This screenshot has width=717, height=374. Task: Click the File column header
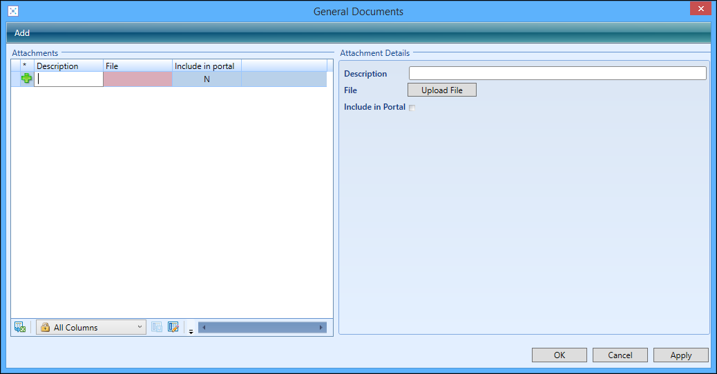[x=137, y=66]
